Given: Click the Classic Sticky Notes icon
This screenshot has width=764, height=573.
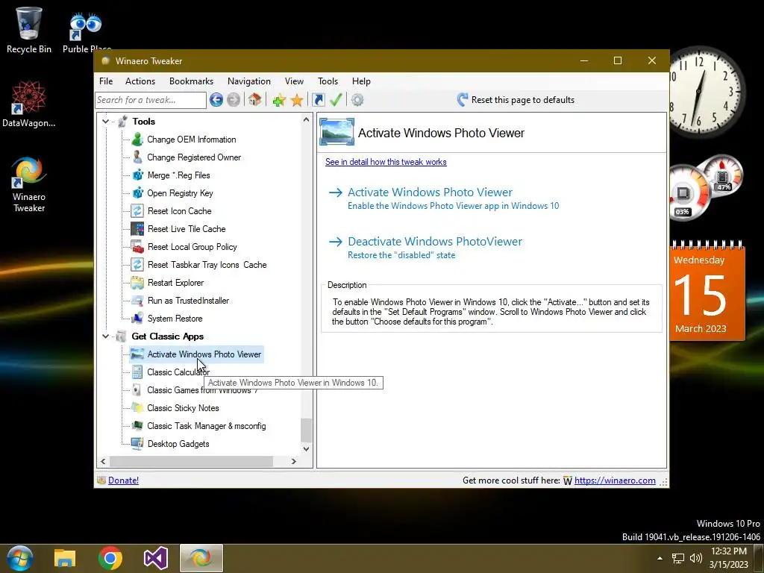Looking at the screenshot, I should 137,408.
